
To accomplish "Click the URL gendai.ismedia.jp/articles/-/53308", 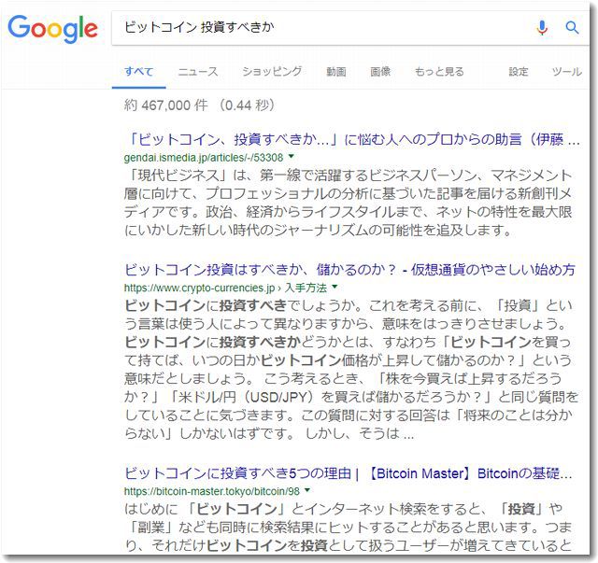I will point(204,158).
